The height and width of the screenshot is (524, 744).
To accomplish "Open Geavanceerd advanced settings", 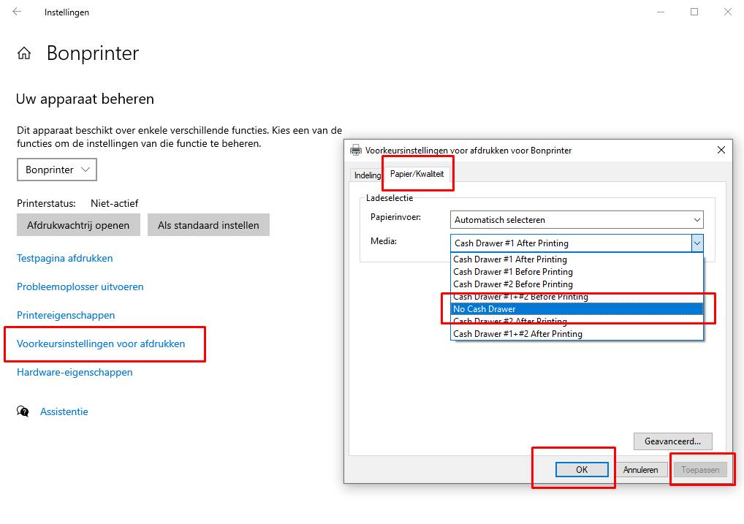I will coord(672,441).
